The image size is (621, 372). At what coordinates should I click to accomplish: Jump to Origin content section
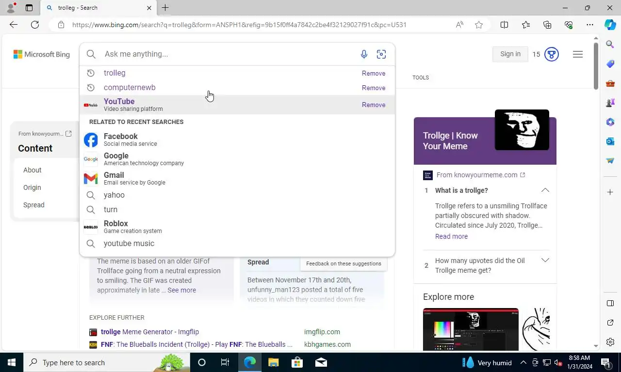pyautogui.click(x=32, y=187)
